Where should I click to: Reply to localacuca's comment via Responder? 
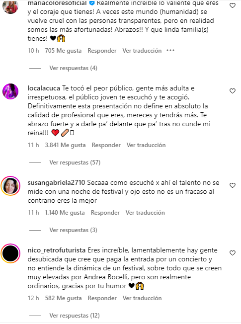(x=106, y=145)
